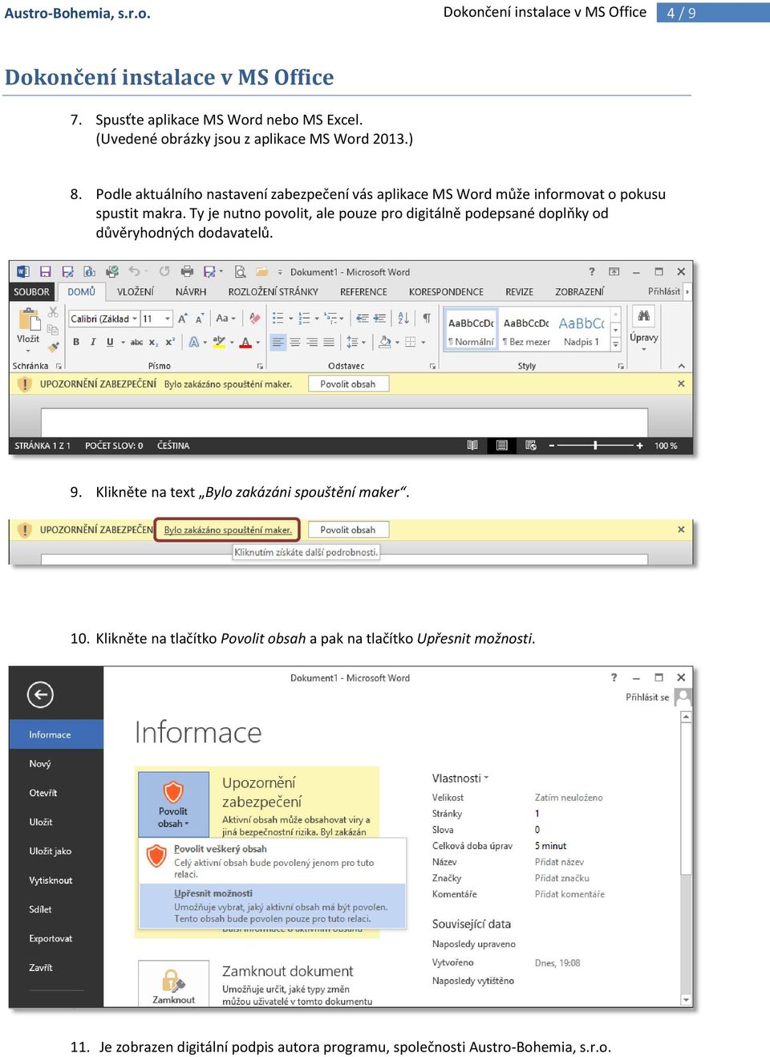Choose Povolit veškerý obsah menu entry

(273, 862)
